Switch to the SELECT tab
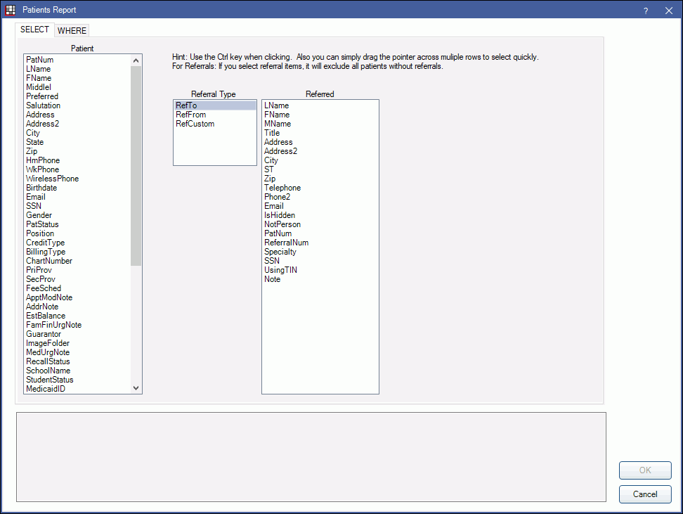The width and height of the screenshot is (683, 514). 35,30
